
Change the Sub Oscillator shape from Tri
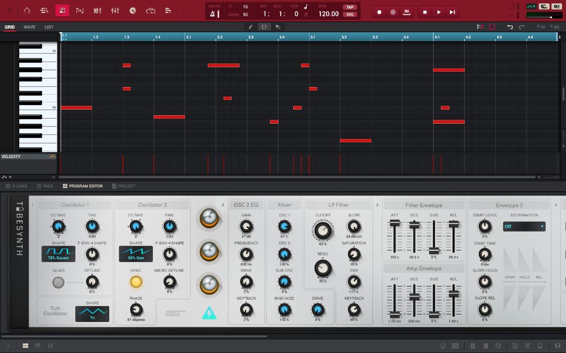[x=92, y=314]
